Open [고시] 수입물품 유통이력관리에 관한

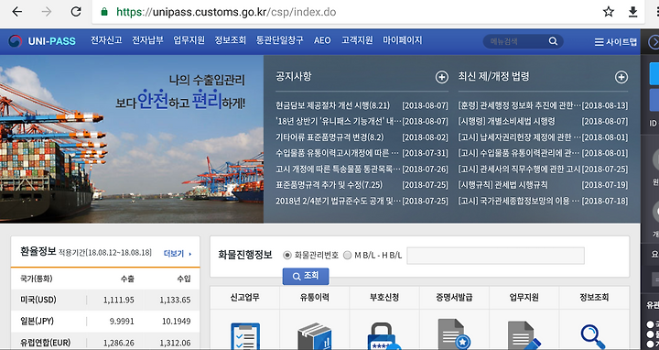pyautogui.click(x=520, y=153)
